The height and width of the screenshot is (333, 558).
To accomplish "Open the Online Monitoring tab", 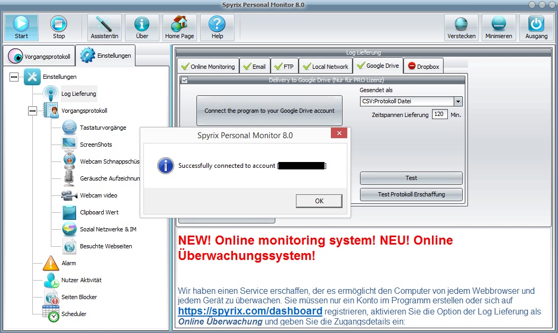I will coord(208,67).
